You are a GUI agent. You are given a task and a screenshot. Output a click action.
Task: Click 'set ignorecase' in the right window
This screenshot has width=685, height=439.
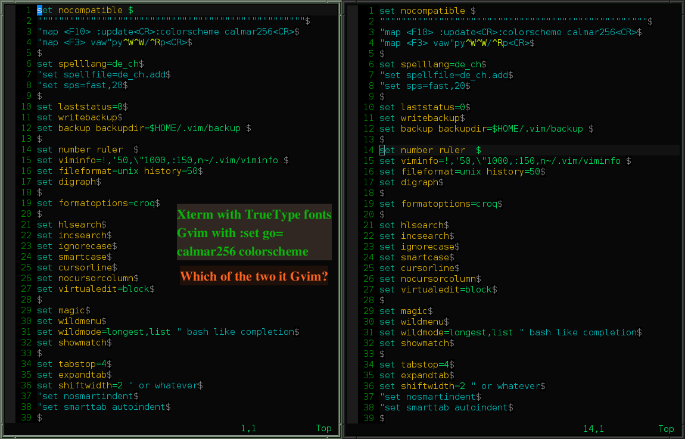[x=417, y=247]
